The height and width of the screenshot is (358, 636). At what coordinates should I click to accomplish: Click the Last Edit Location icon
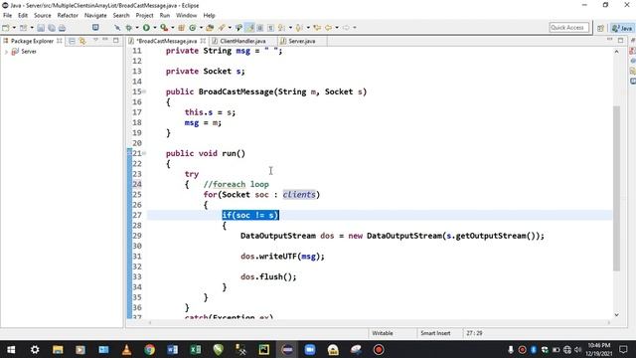[317, 28]
